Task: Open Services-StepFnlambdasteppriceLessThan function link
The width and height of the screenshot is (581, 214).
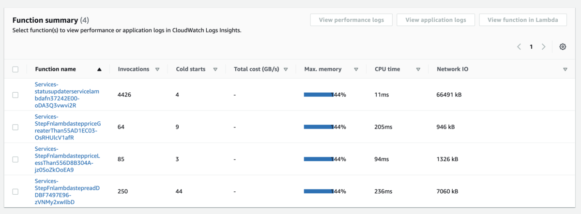Action: [67, 159]
